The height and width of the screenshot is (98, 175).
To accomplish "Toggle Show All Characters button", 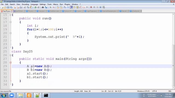I will (68, 7).
